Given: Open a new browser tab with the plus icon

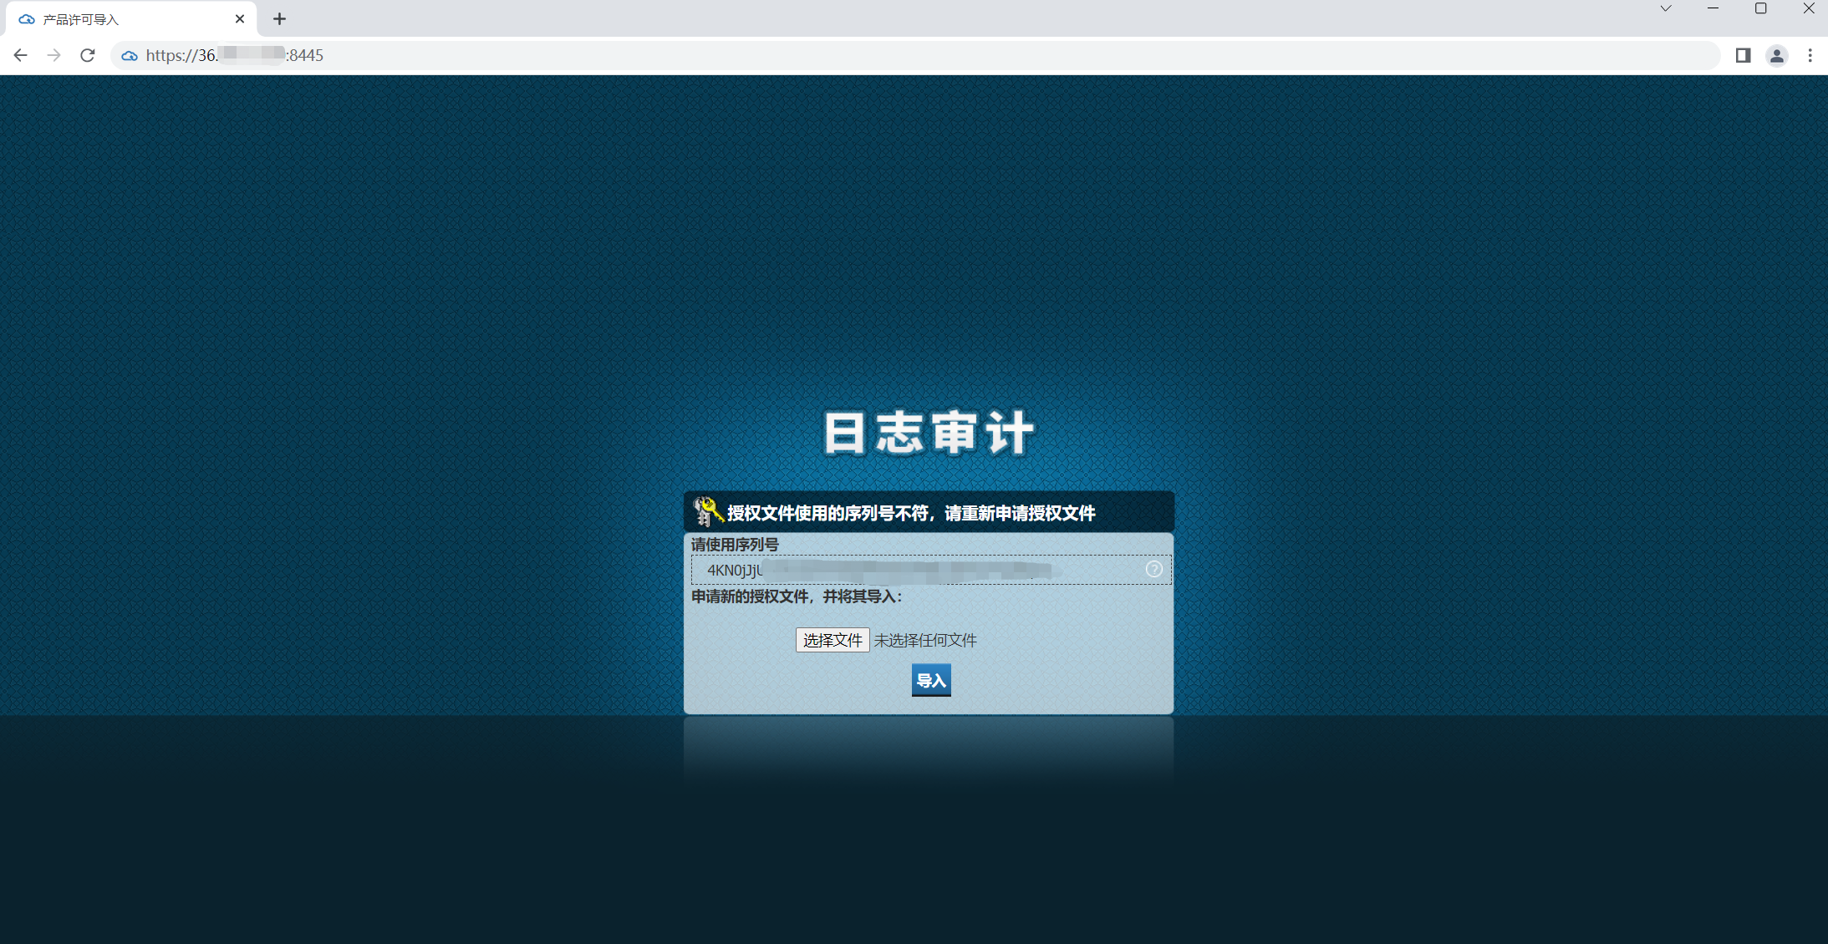Looking at the screenshot, I should point(279,18).
